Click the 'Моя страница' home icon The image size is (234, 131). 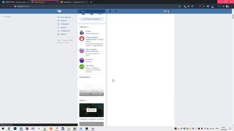coord(58,17)
